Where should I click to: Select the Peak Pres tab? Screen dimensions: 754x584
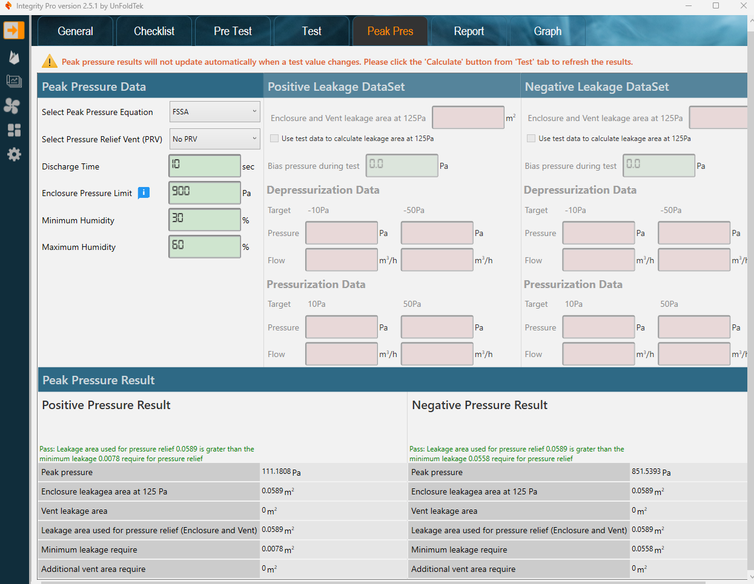click(390, 31)
